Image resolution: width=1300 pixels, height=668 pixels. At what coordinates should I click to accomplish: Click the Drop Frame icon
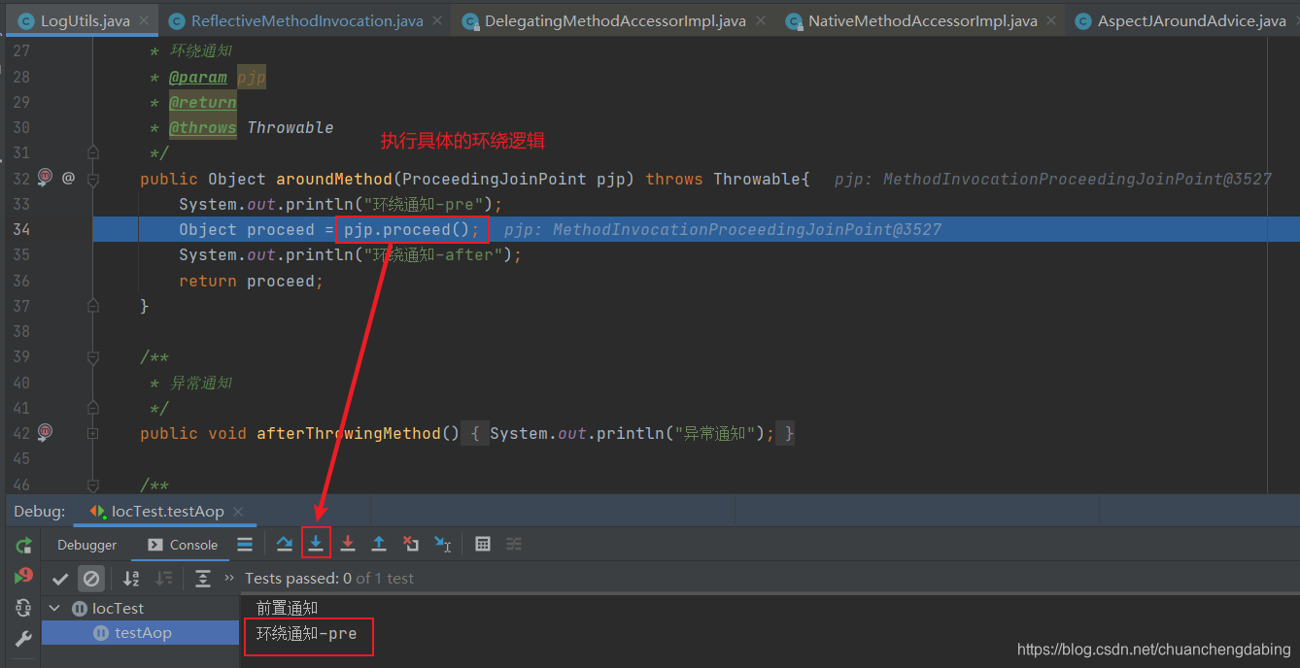click(411, 545)
